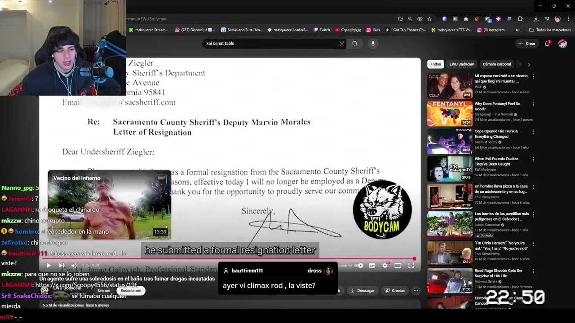Open 'Vecino del infierno' end-screen card
The width and height of the screenshot is (575, 323).
coord(109,205)
